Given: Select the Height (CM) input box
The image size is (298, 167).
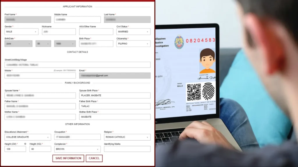Looking at the screenshot, I should coord(15,149).
